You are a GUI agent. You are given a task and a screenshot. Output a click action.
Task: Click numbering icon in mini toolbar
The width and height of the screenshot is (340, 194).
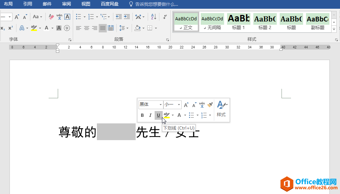point(204,115)
